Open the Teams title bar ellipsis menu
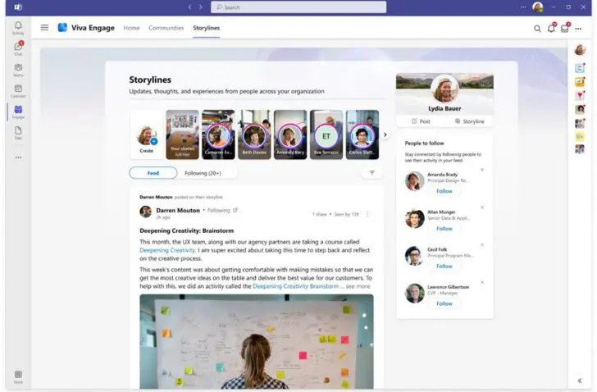 coord(523,7)
